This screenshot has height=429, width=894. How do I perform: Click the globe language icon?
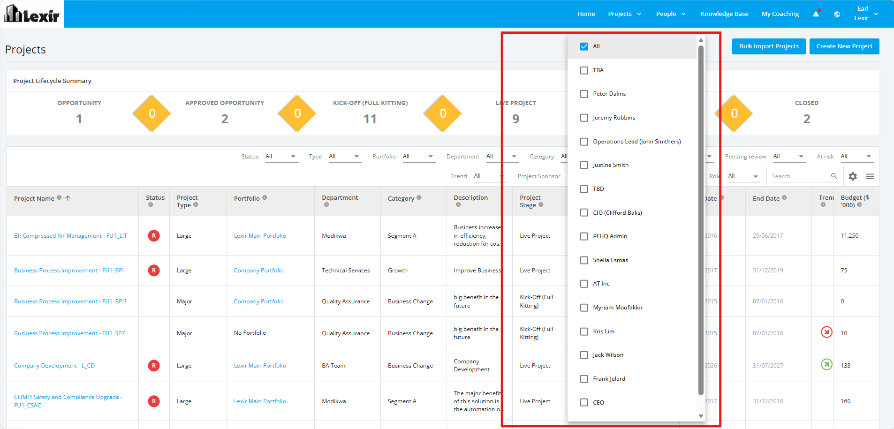point(837,14)
